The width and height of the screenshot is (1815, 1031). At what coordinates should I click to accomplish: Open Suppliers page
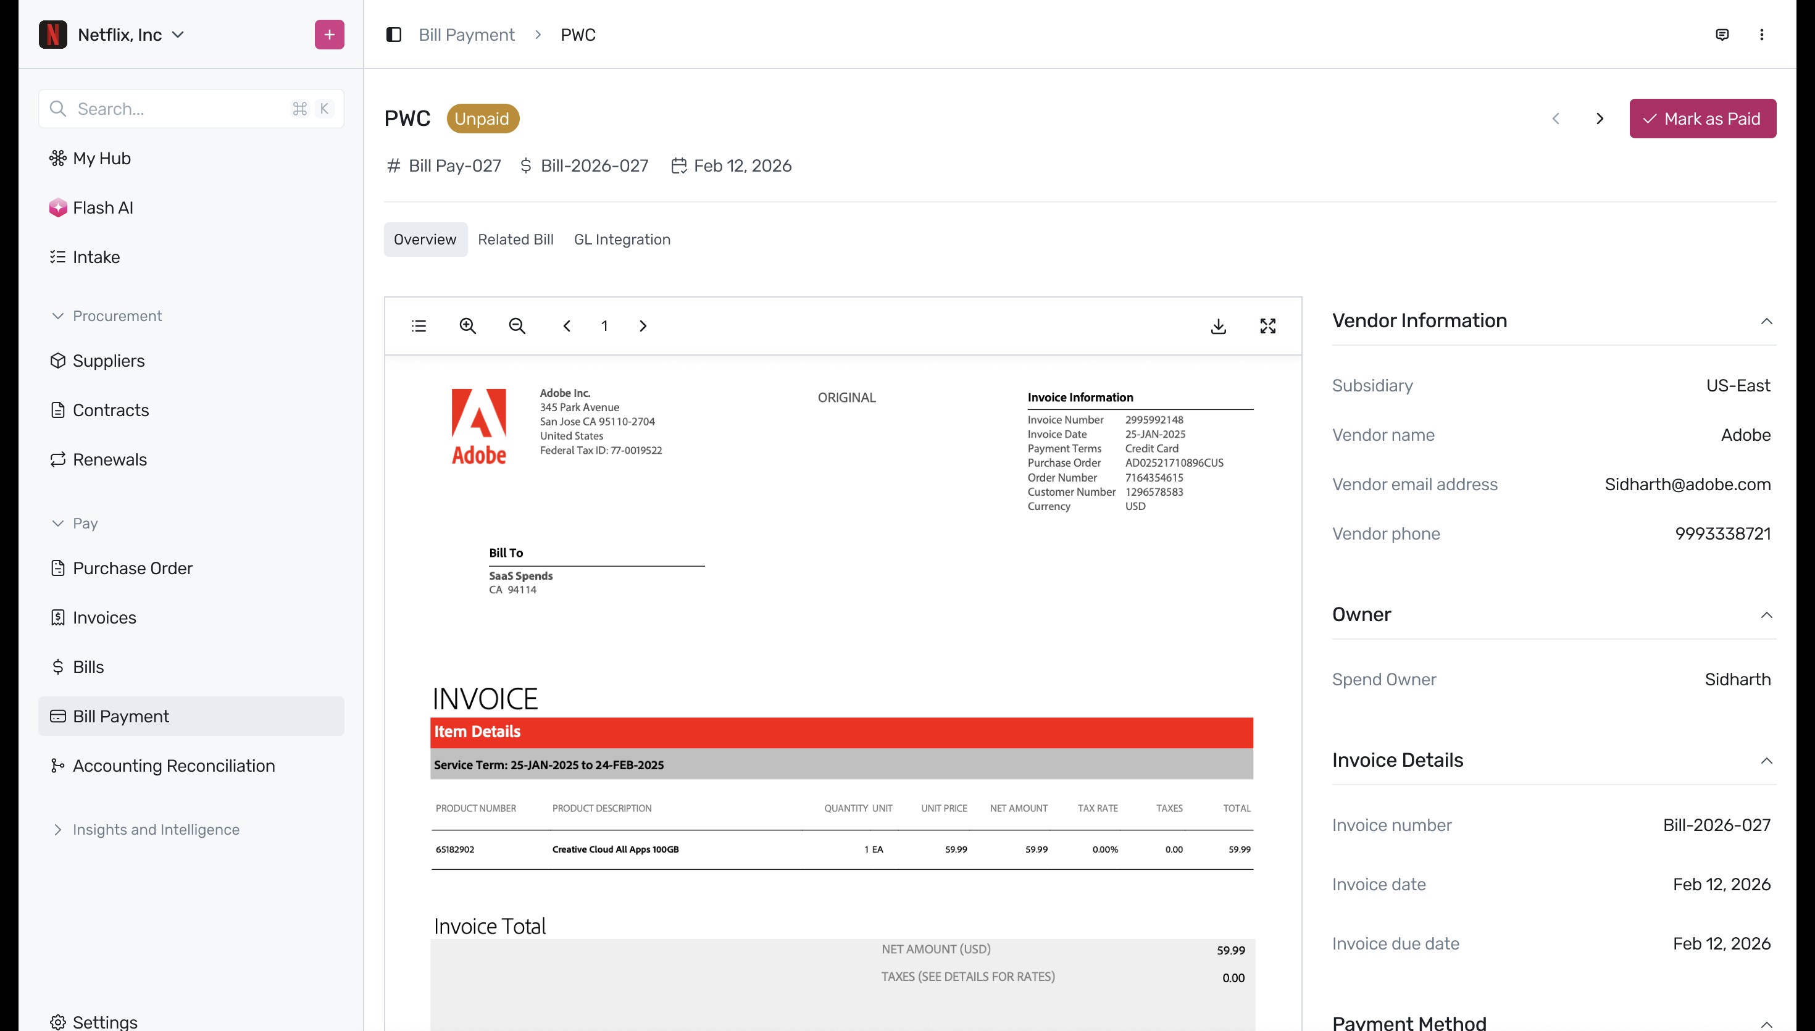tap(191, 361)
